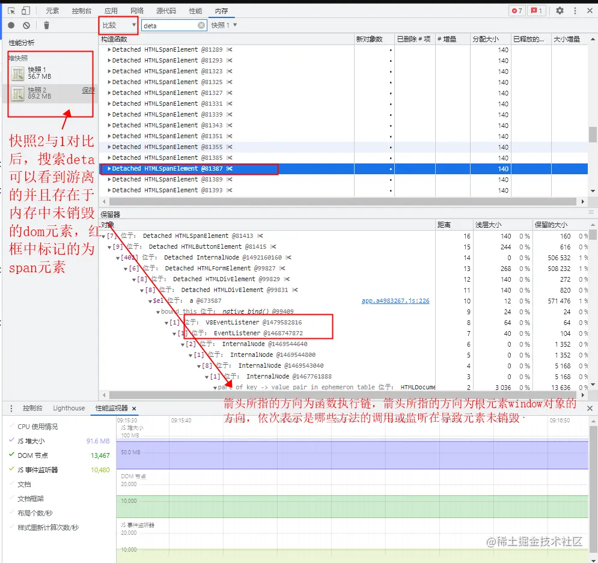Click scissors icon beside HTMLFormElement @99827
The width and height of the screenshot is (598, 563).
coord(282,269)
